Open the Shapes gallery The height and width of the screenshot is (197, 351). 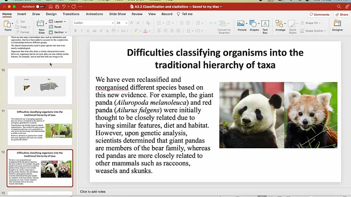click(254, 26)
